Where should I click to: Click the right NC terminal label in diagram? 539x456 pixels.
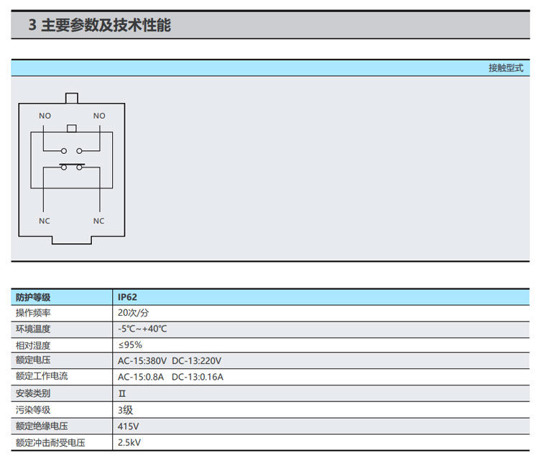point(99,221)
